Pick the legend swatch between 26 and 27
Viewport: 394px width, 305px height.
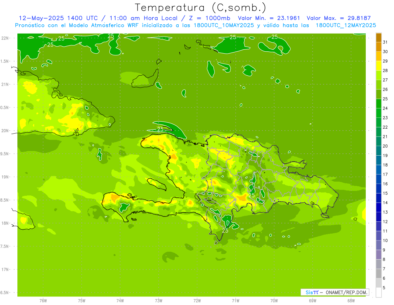pyautogui.click(x=379, y=85)
